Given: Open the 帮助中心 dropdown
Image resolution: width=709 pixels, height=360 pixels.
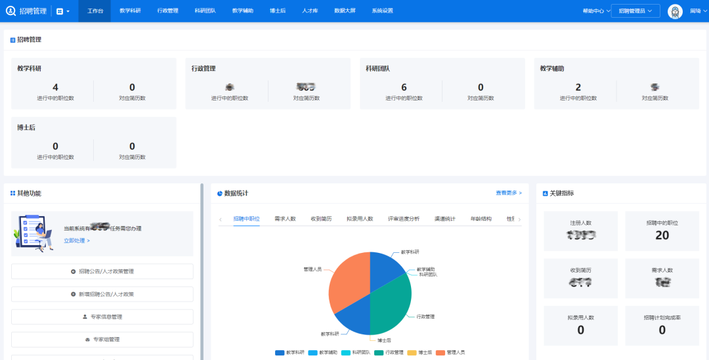Looking at the screenshot, I should click(x=596, y=11).
